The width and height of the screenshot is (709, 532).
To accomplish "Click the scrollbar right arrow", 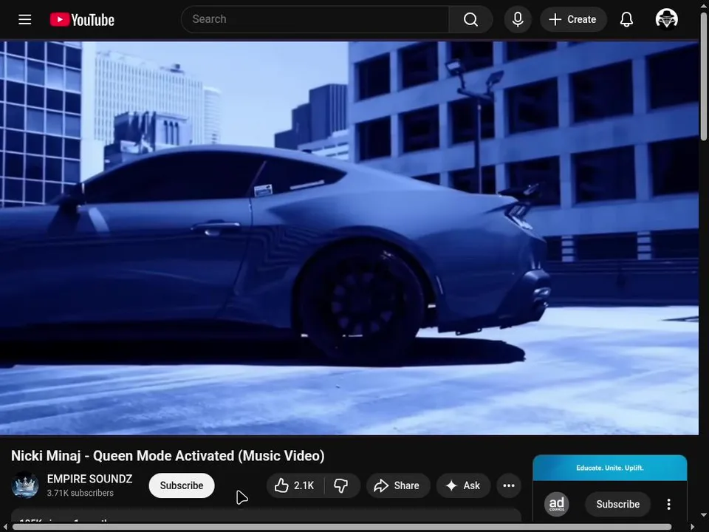I will [x=693, y=527].
